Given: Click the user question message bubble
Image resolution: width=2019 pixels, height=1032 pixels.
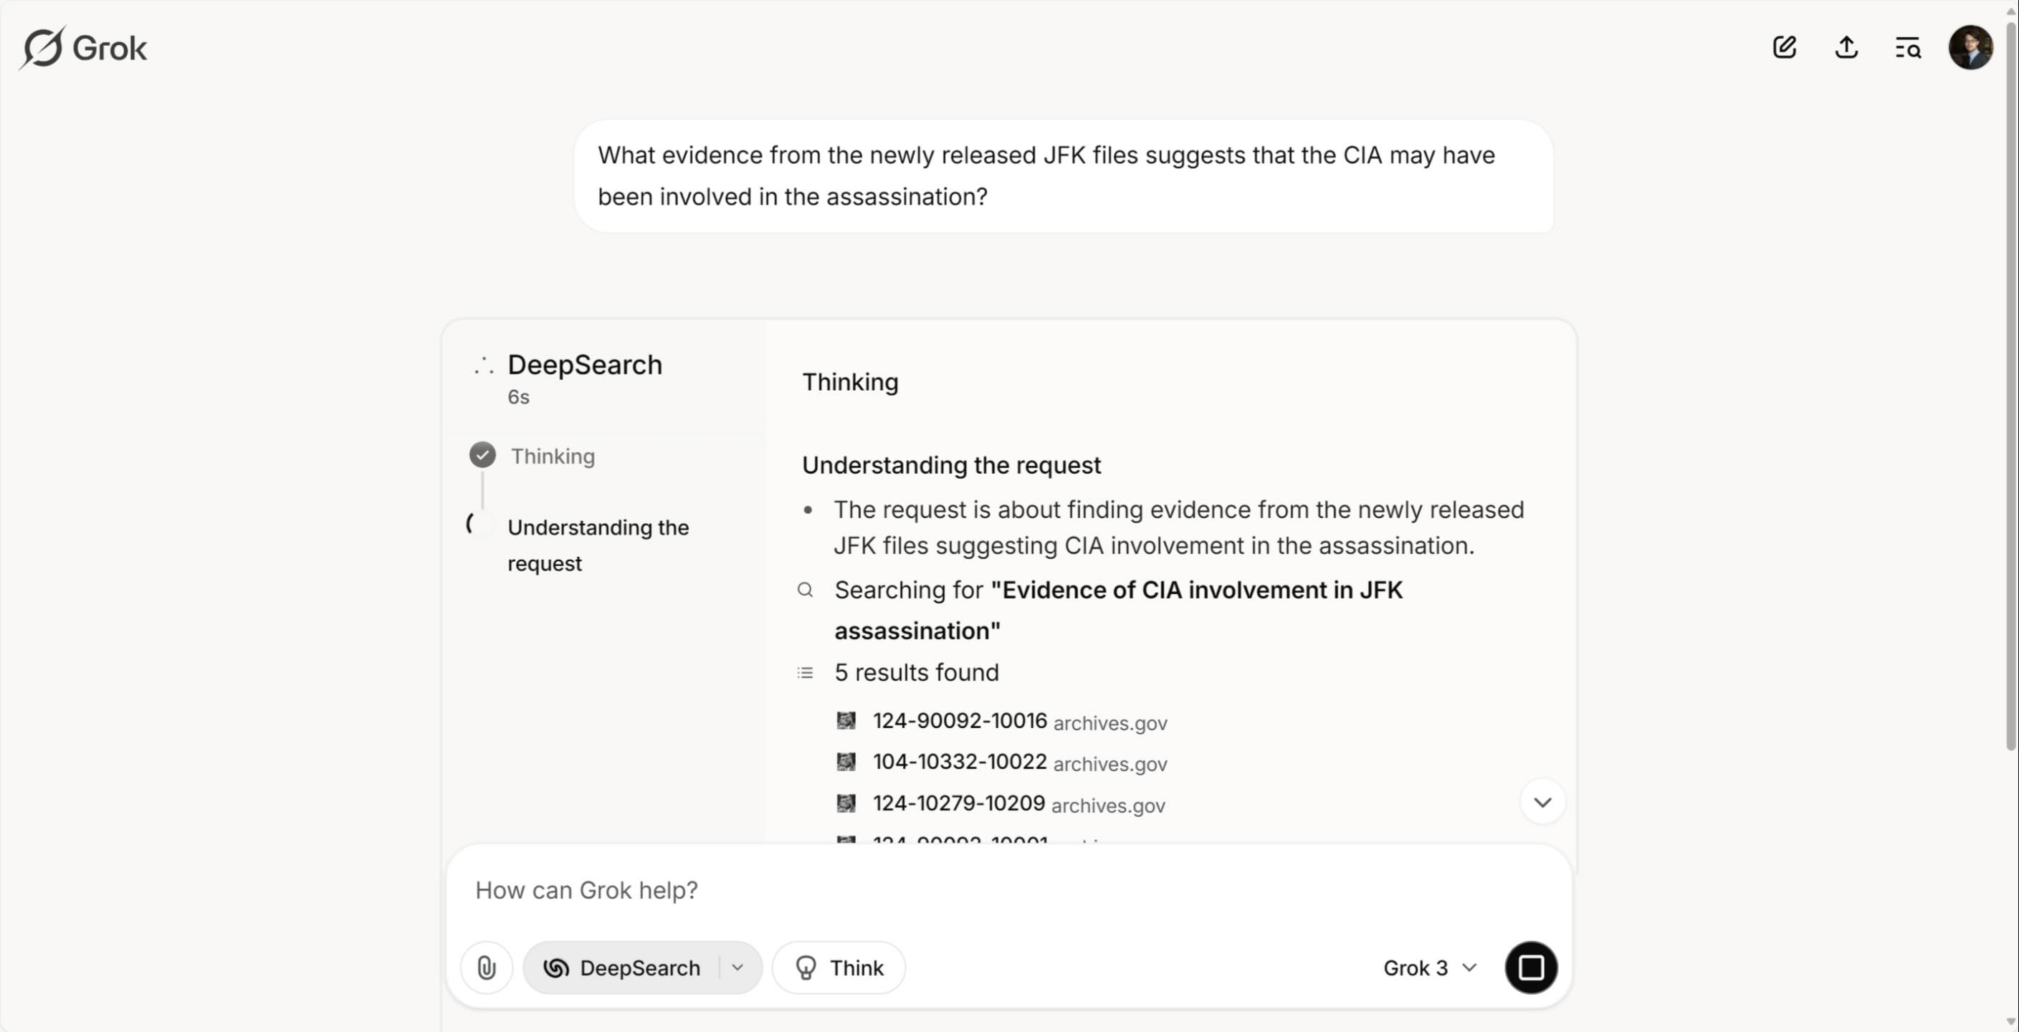Looking at the screenshot, I should pyautogui.click(x=1064, y=176).
